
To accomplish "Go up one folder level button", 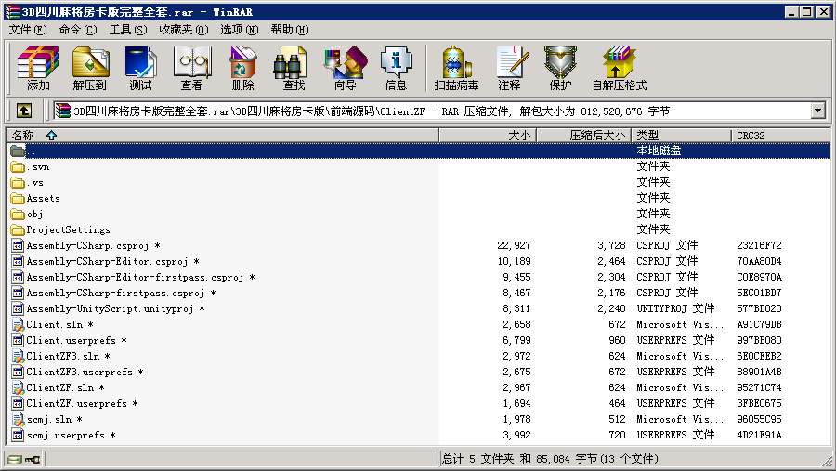I will (24, 111).
